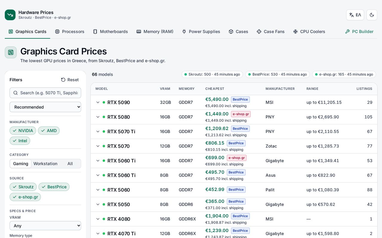Click the Reset circular arrow icon
The height and width of the screenshot is (238, 382).
pos(63,80)
